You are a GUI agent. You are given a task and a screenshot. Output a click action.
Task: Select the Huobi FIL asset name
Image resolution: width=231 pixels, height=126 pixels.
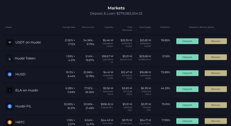coord(23,106)
